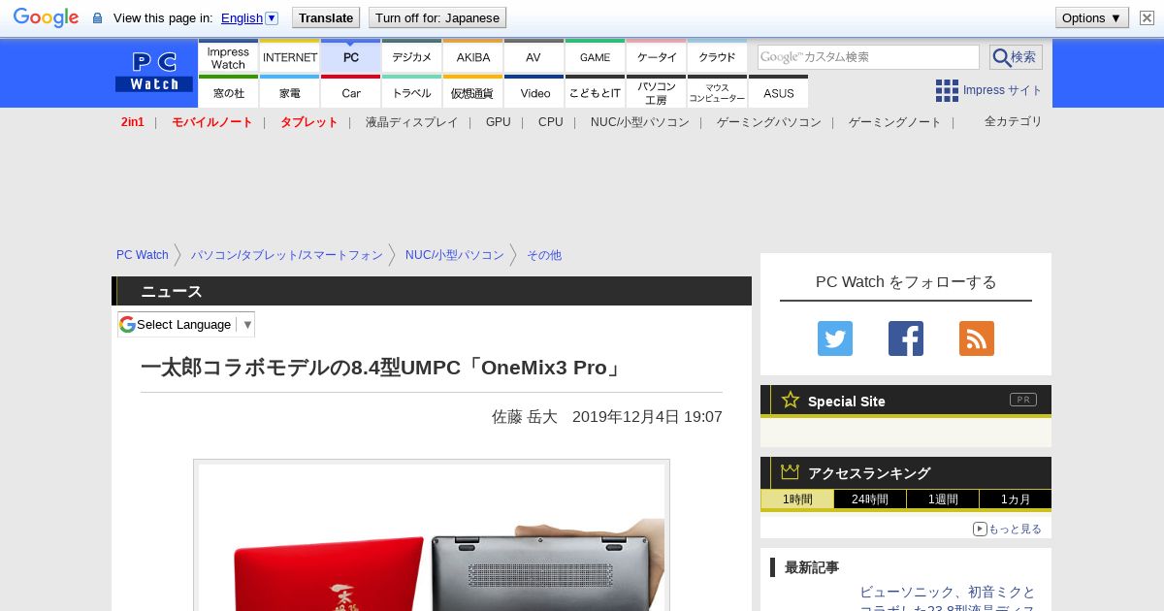Subscribe via the RSS feed icon
Image resolution: width=1164 pixels, height=611 pixels.
point(977,338)
